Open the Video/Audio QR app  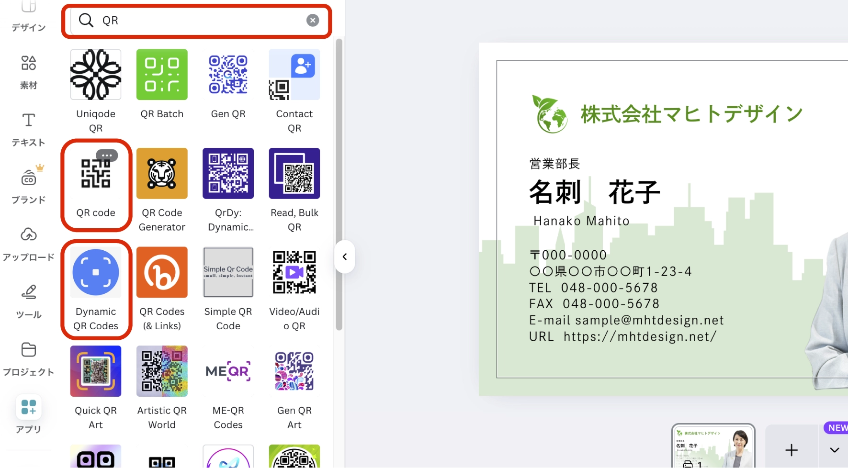click(294, 290)
